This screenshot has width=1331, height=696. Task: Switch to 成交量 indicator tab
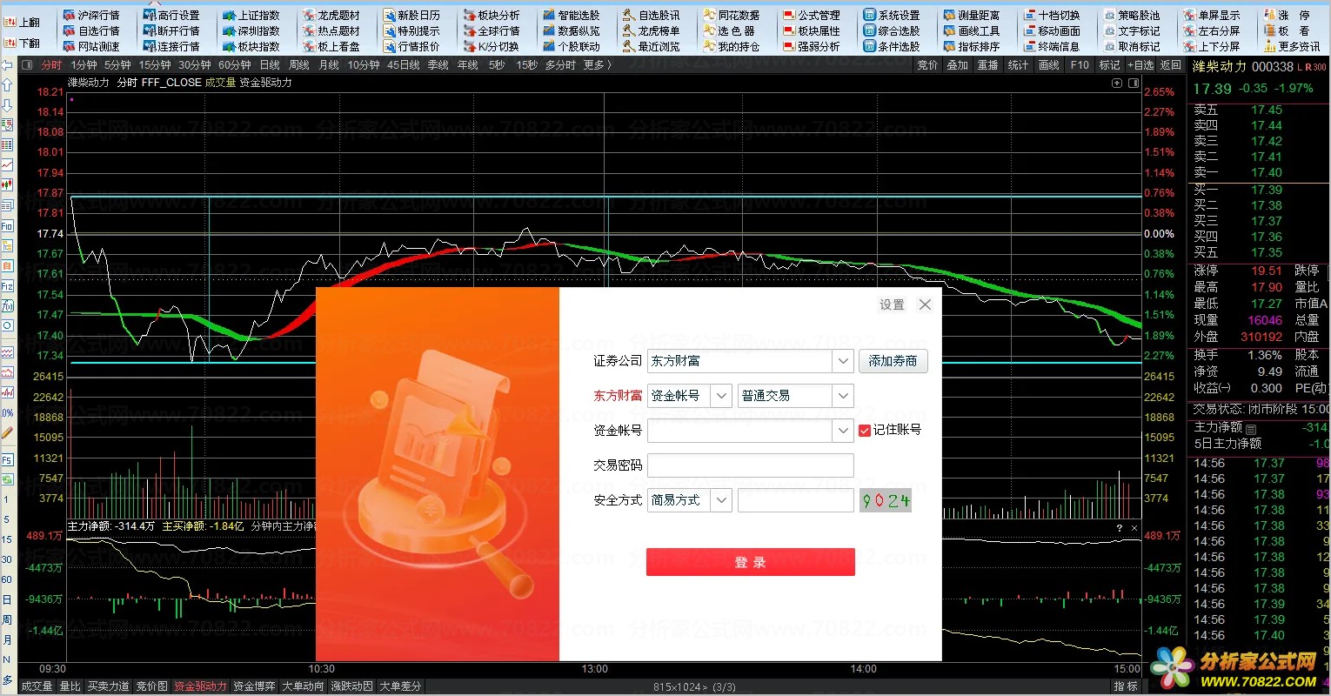pyautogui.click(x=37, y=686)
